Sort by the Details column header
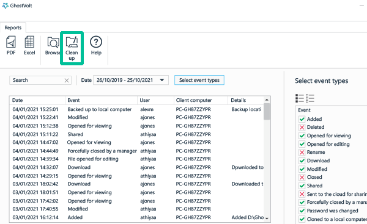This screenshot has height=224, width=367. coord(246,100)
